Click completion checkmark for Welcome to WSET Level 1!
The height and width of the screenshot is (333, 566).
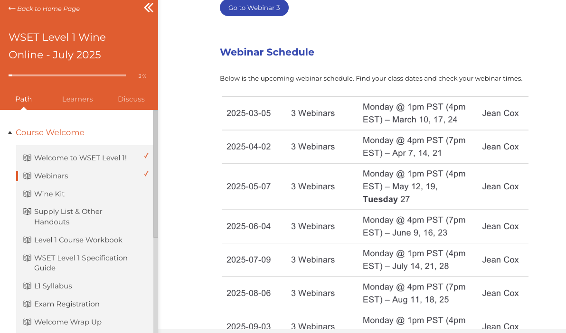(x=146, y=156)
